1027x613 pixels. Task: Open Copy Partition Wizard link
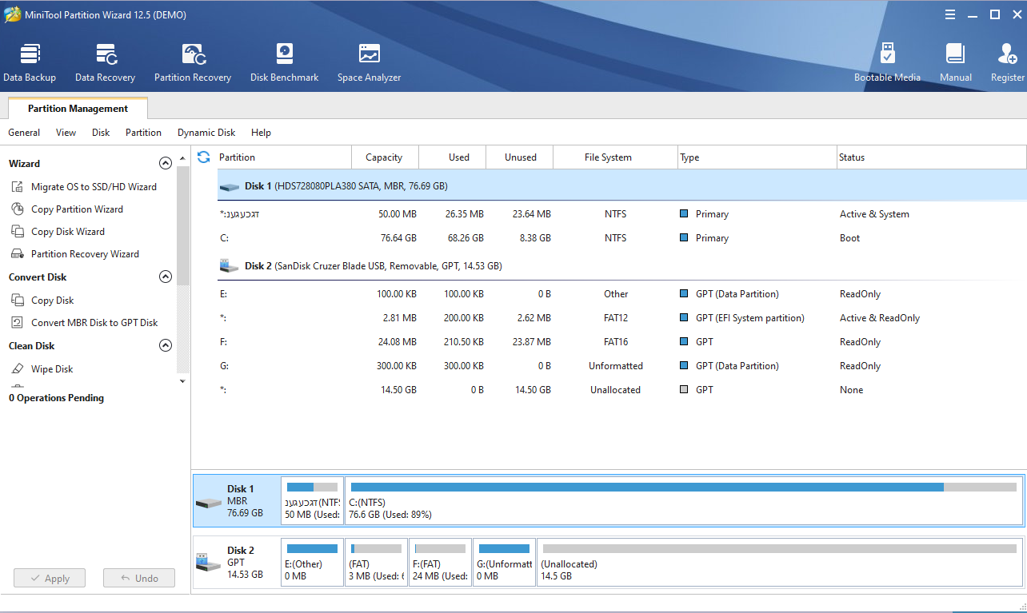[x=77, y=209]
